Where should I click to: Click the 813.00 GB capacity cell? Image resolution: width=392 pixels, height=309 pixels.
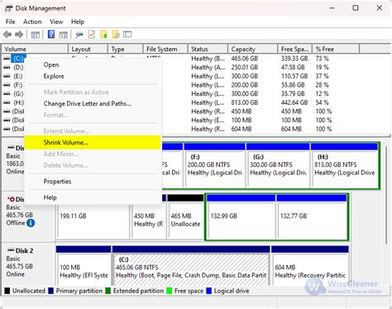click(x=245, y=102)
